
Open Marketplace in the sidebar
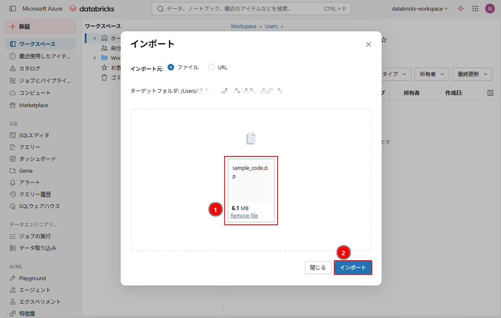point(33,105)
